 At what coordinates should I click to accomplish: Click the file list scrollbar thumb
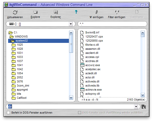(143, 36)
